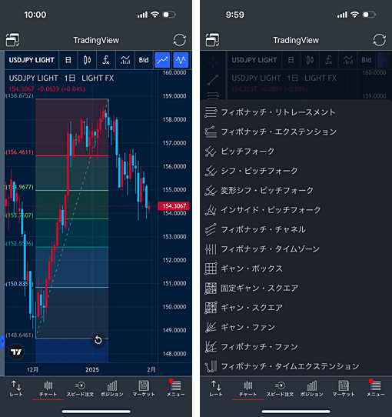
Task: Choose ギャン・スクエア (non-fixed) tool
Action: [296, 308]
